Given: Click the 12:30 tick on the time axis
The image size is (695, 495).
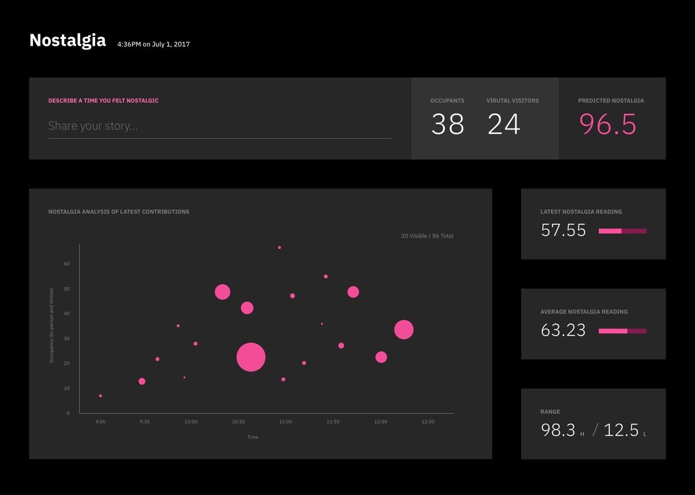Looking at the screenshot, I should pyautogui.click(x=428, y=422).
